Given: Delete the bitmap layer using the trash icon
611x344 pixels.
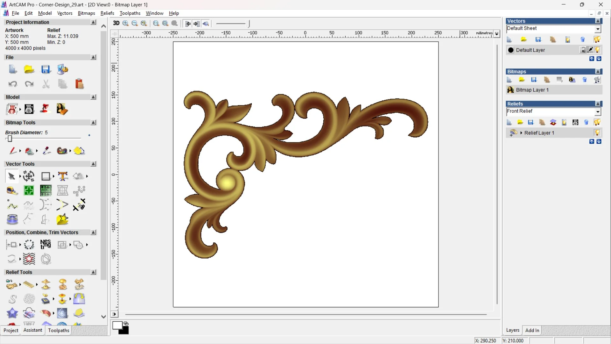Looking at the screenshot, I should tap(585, 80).
